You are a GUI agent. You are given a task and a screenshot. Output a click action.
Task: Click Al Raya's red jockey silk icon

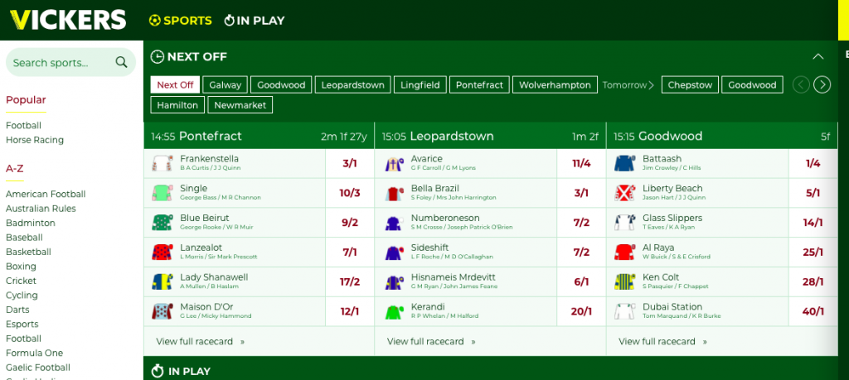[624, 252]
